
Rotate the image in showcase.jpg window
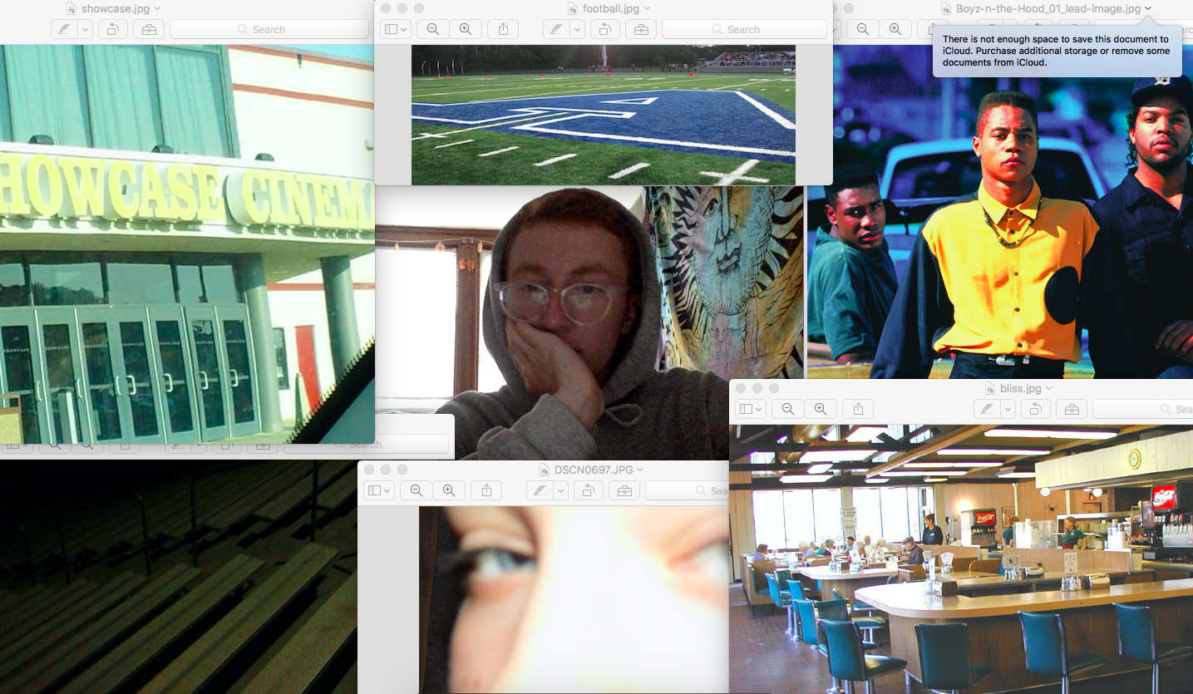[112, 29]
